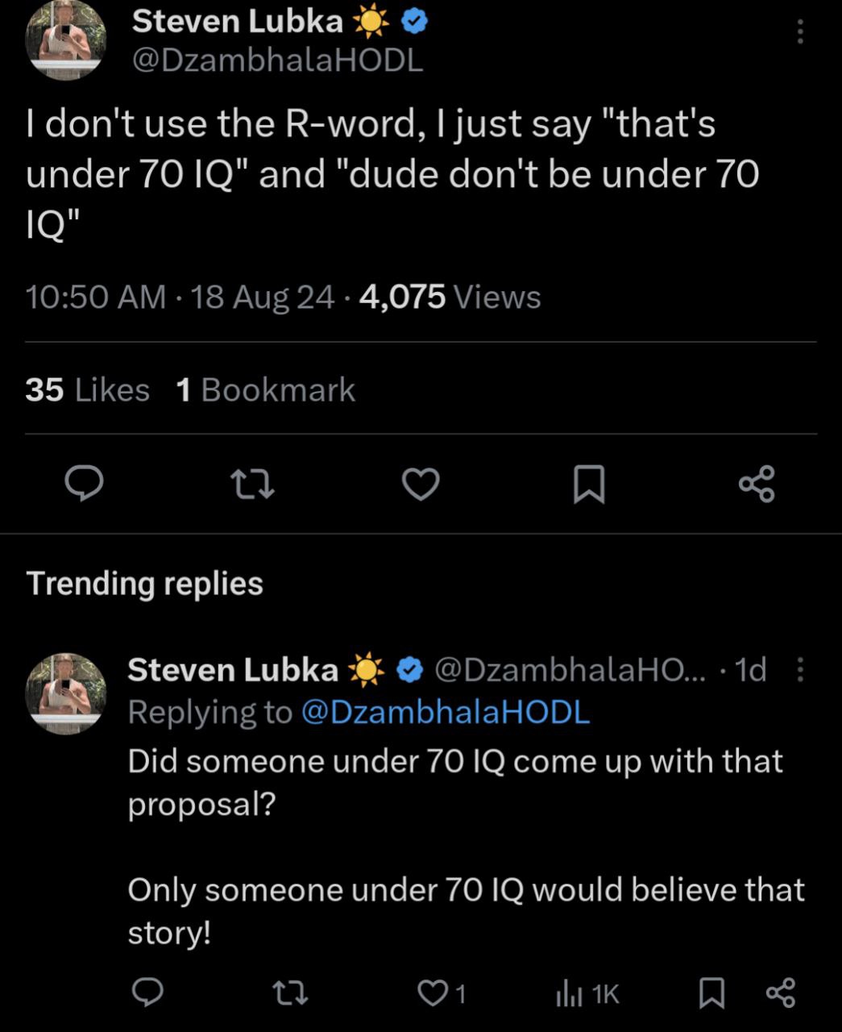Reply to the trending reply
The height and width of the screenshot is (1032, 842).
(x=148, y=992)
